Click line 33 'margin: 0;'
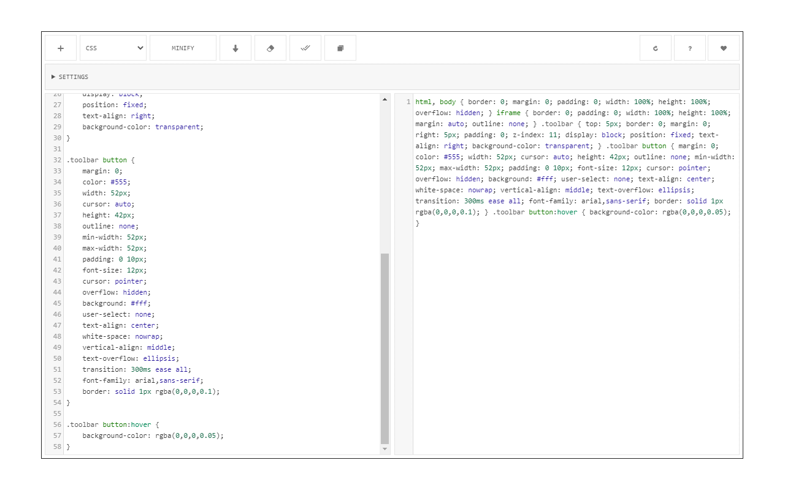Image resolution: width=785 pixels, height=490 pixels. coord(102,171)
